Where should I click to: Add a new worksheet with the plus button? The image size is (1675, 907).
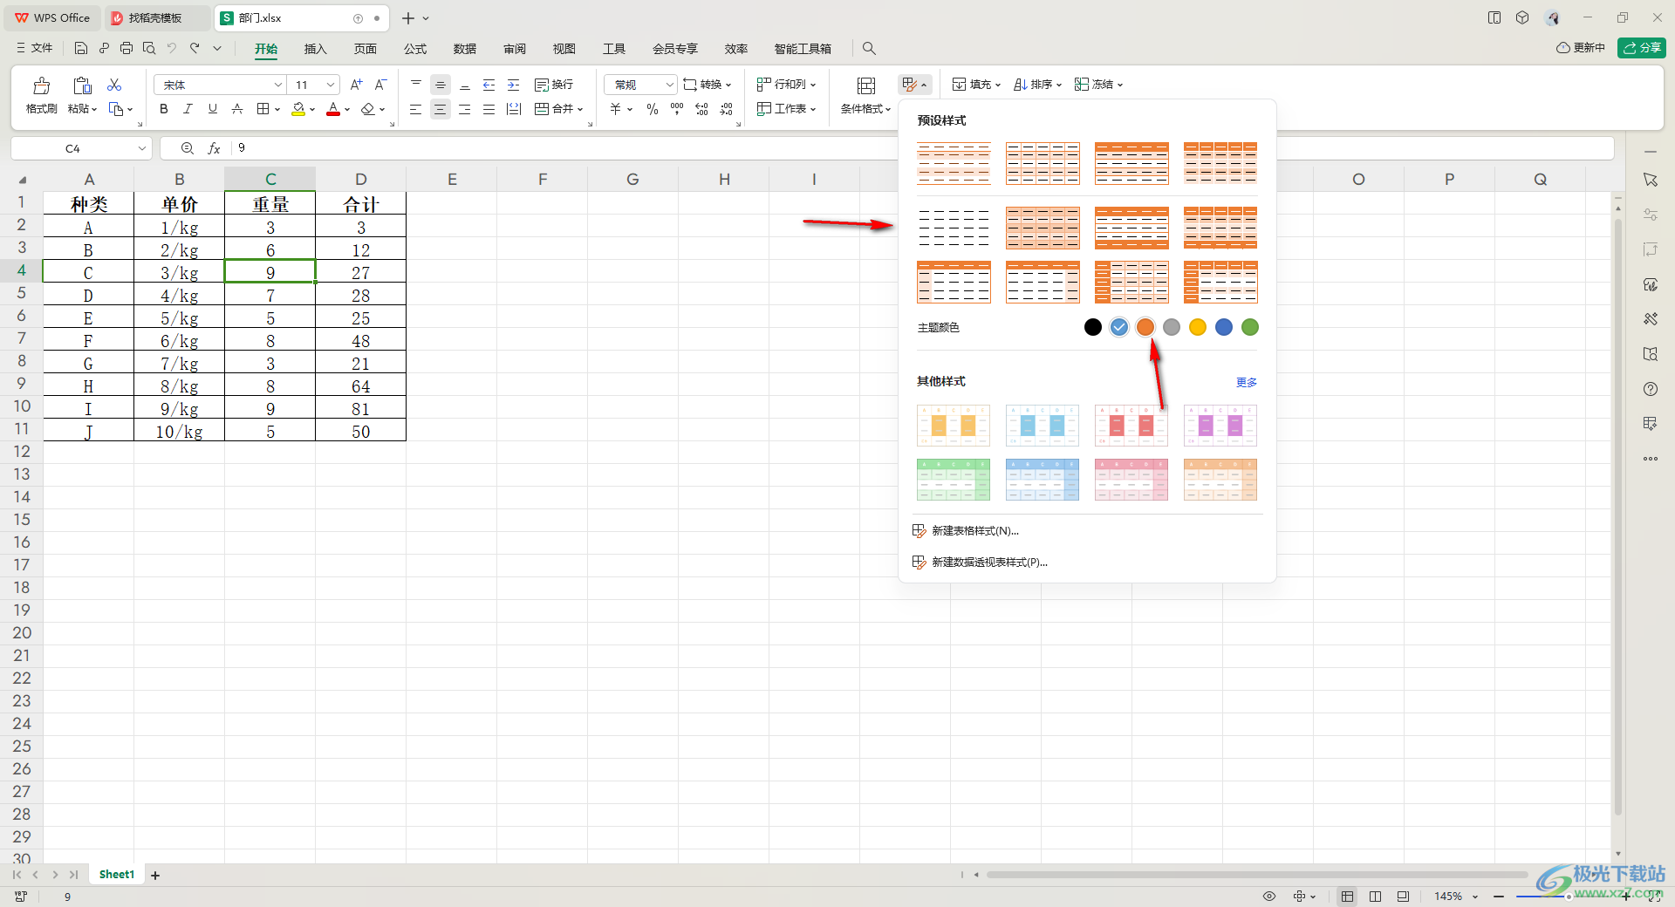[155, 876]
